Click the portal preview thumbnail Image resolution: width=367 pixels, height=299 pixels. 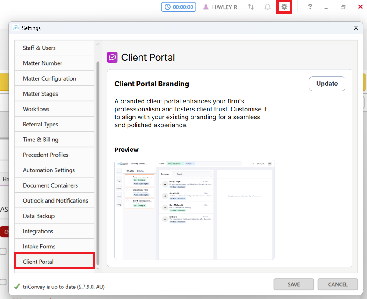pos(195,210)
